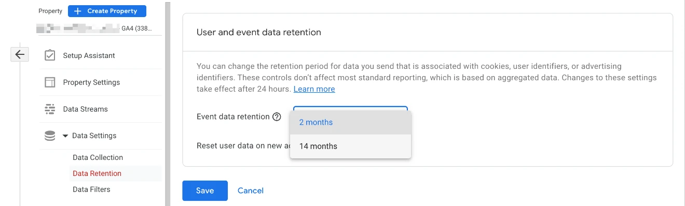Open the Setup Assistant menu item
Screen dimensions: 685x206
[x=101, y=55]
